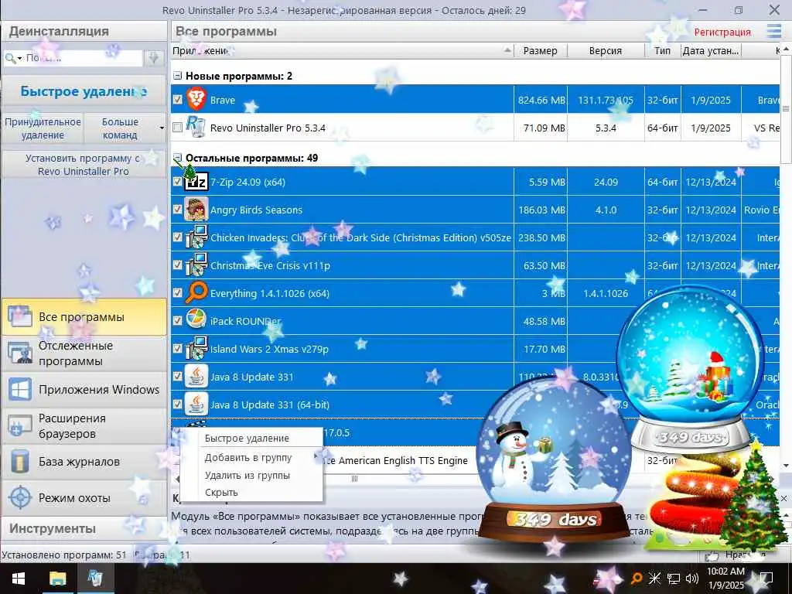Click the Everything search magnifier icon

tap(196, 292)
